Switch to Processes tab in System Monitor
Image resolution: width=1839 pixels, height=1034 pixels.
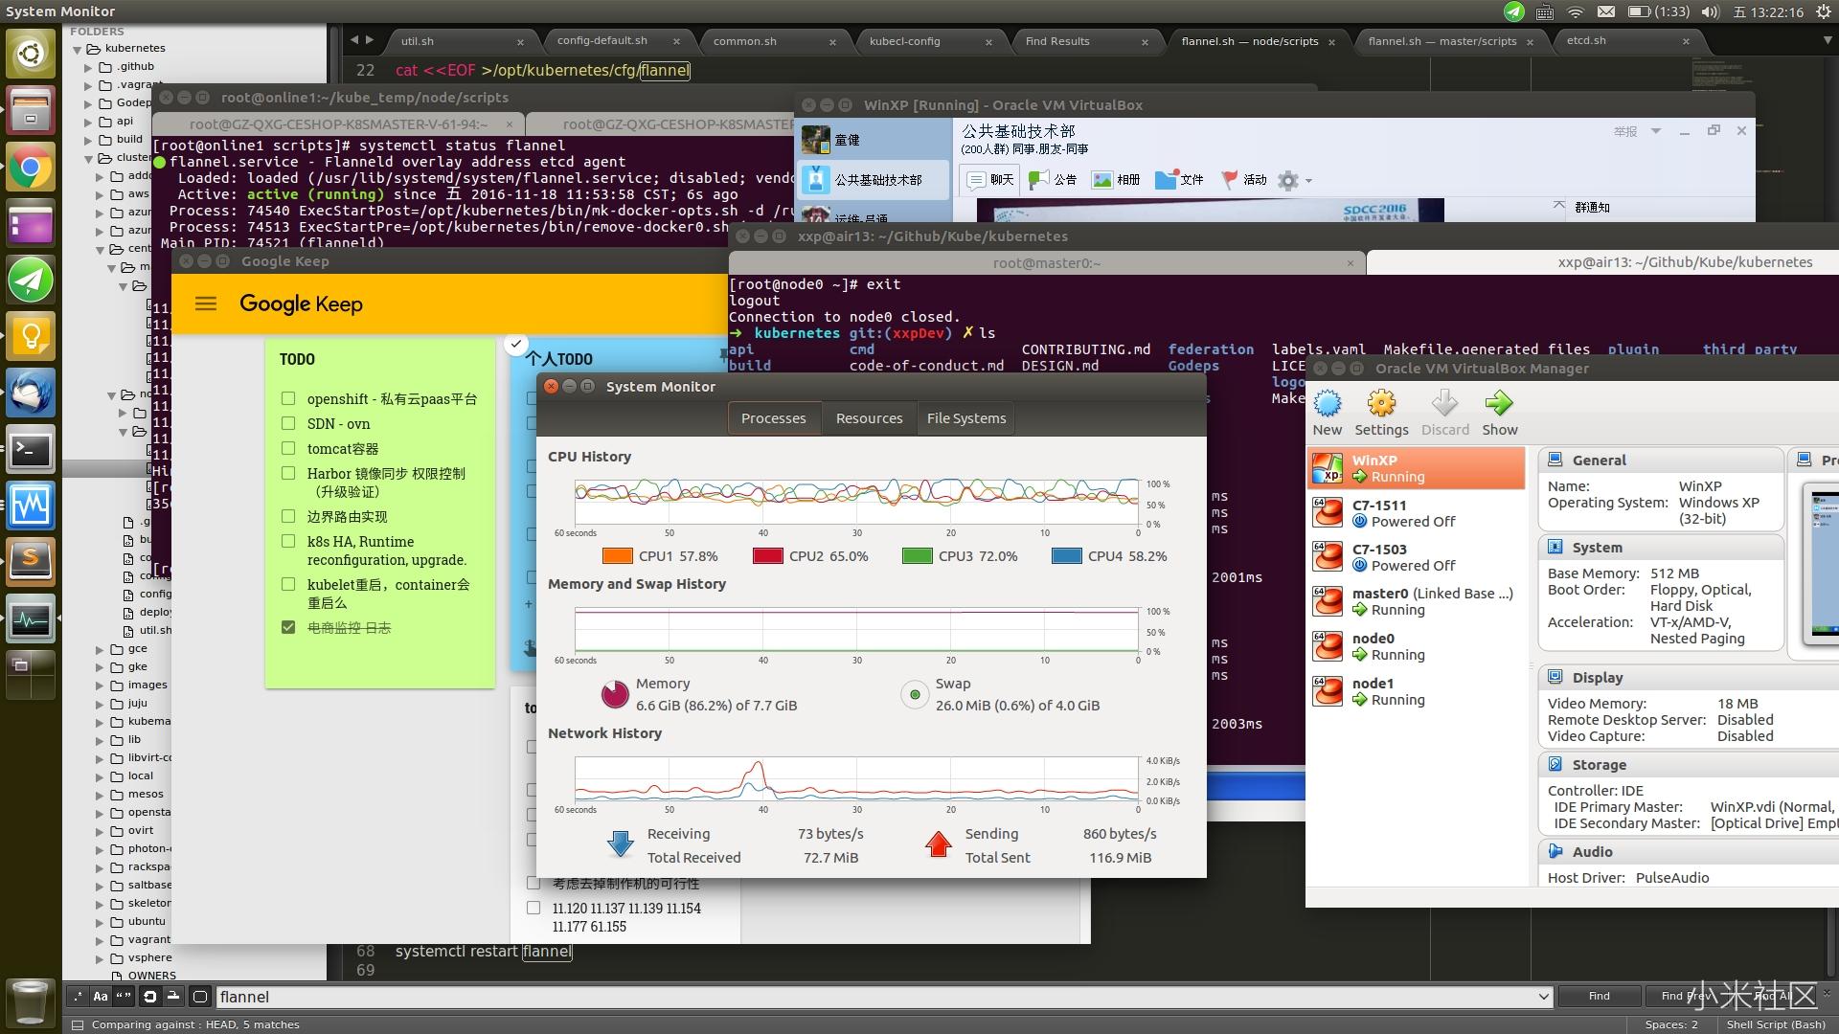[774, 418]
